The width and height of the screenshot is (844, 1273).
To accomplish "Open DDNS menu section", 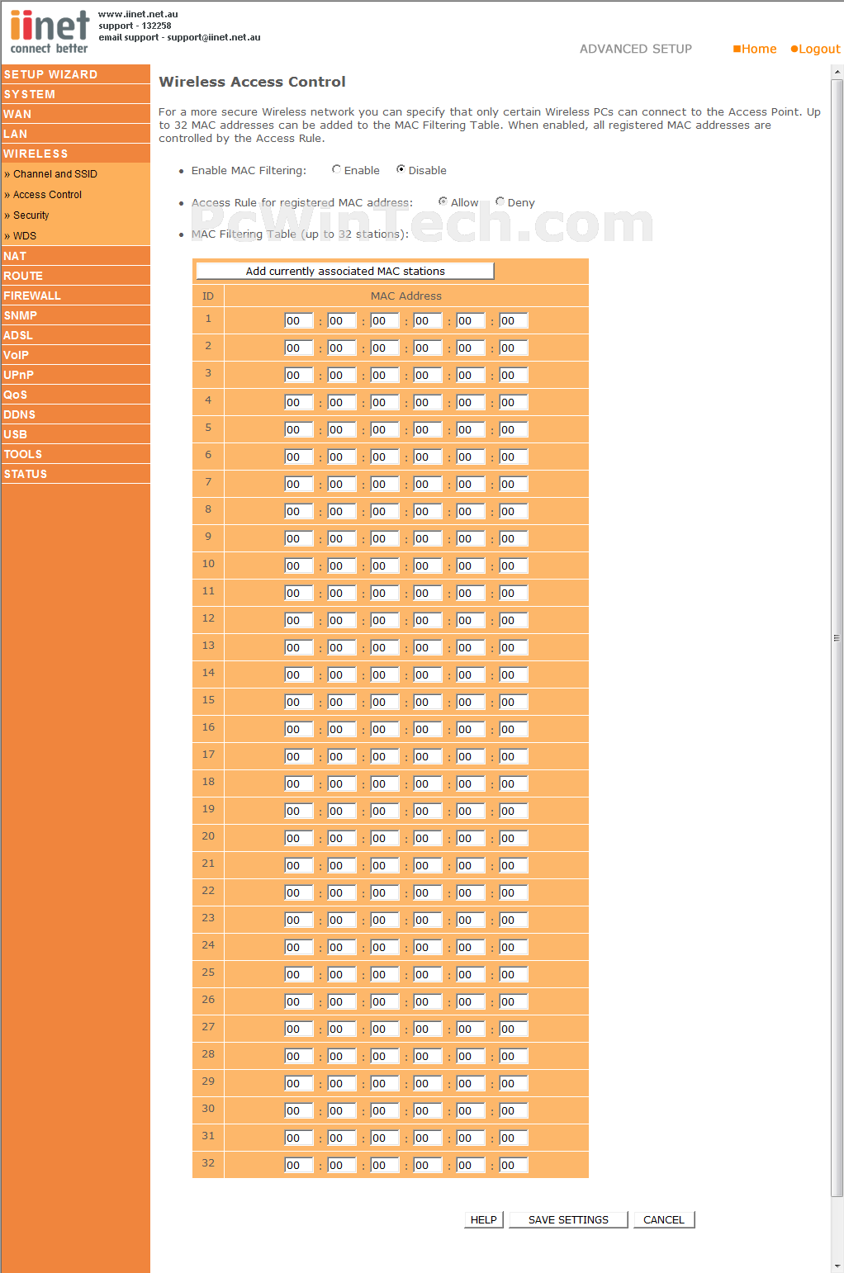I will click(75, 414).
